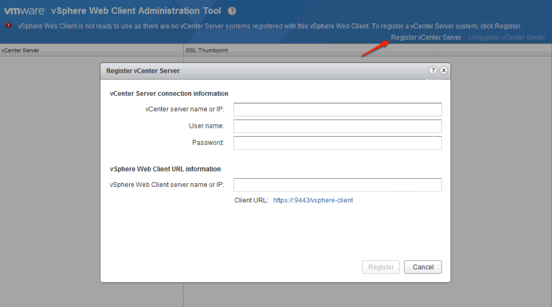Open the Client URL vsphere-client link
Image resolution: width=552 pixels, height=307 pixels.
pos(313,200)
